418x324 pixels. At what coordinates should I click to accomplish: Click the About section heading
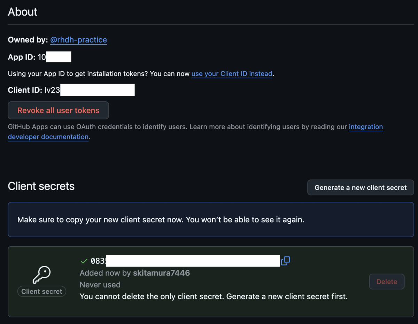tap(23, 12)
